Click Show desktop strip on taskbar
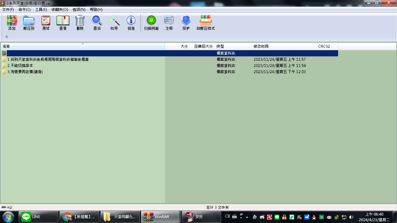This screenshot has height=223, width=397. click(395, 217)
